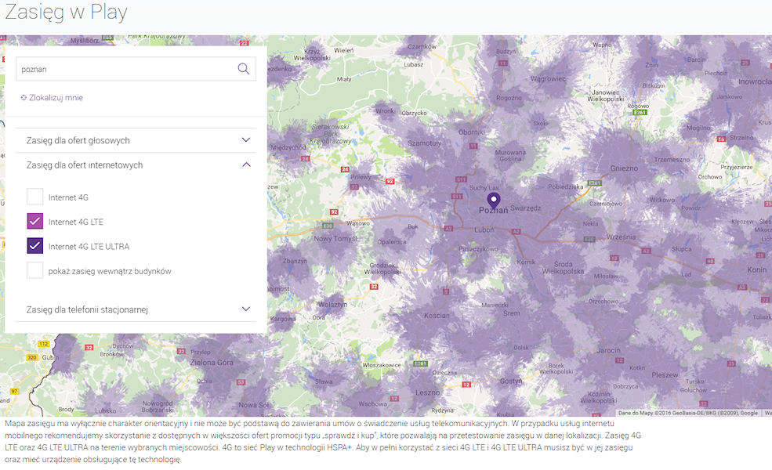Screen dimensions: 772x470
Task: Click the Gostyń label on the map
Action: [510, 381]
